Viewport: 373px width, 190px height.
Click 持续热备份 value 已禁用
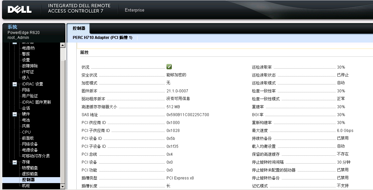coord(343,138)
